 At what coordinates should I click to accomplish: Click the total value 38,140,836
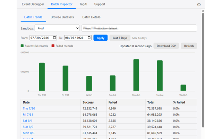pyautogui.click(x=154, y=121)
